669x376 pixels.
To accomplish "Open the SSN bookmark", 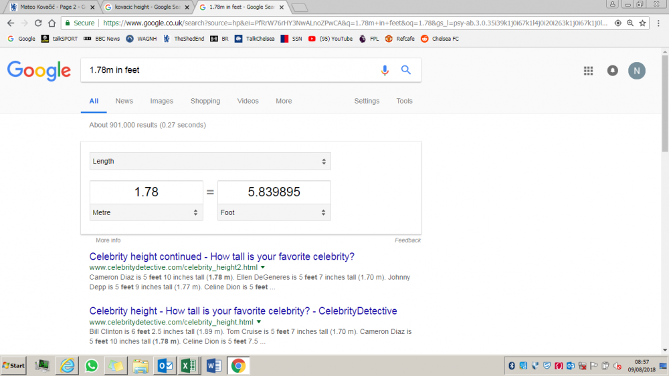I will click(x=292, y=39).
